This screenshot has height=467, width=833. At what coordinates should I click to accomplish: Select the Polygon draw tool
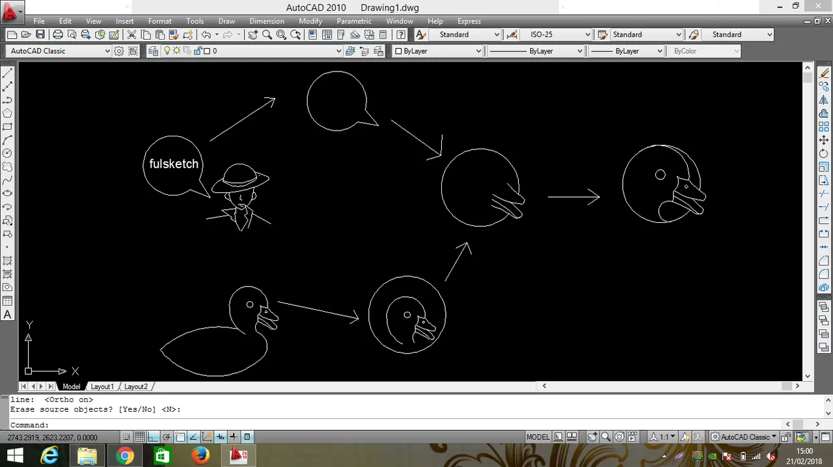(x=8, y=114)
